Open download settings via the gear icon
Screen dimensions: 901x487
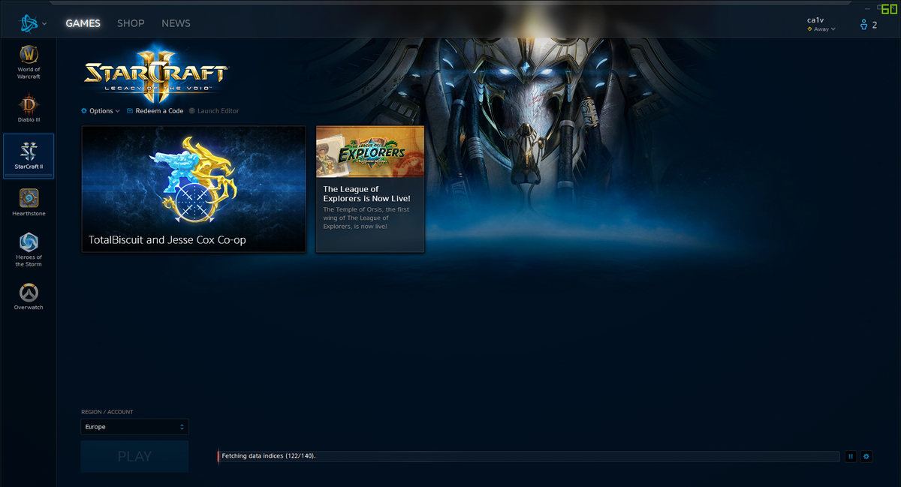click(x=866, y=456)
